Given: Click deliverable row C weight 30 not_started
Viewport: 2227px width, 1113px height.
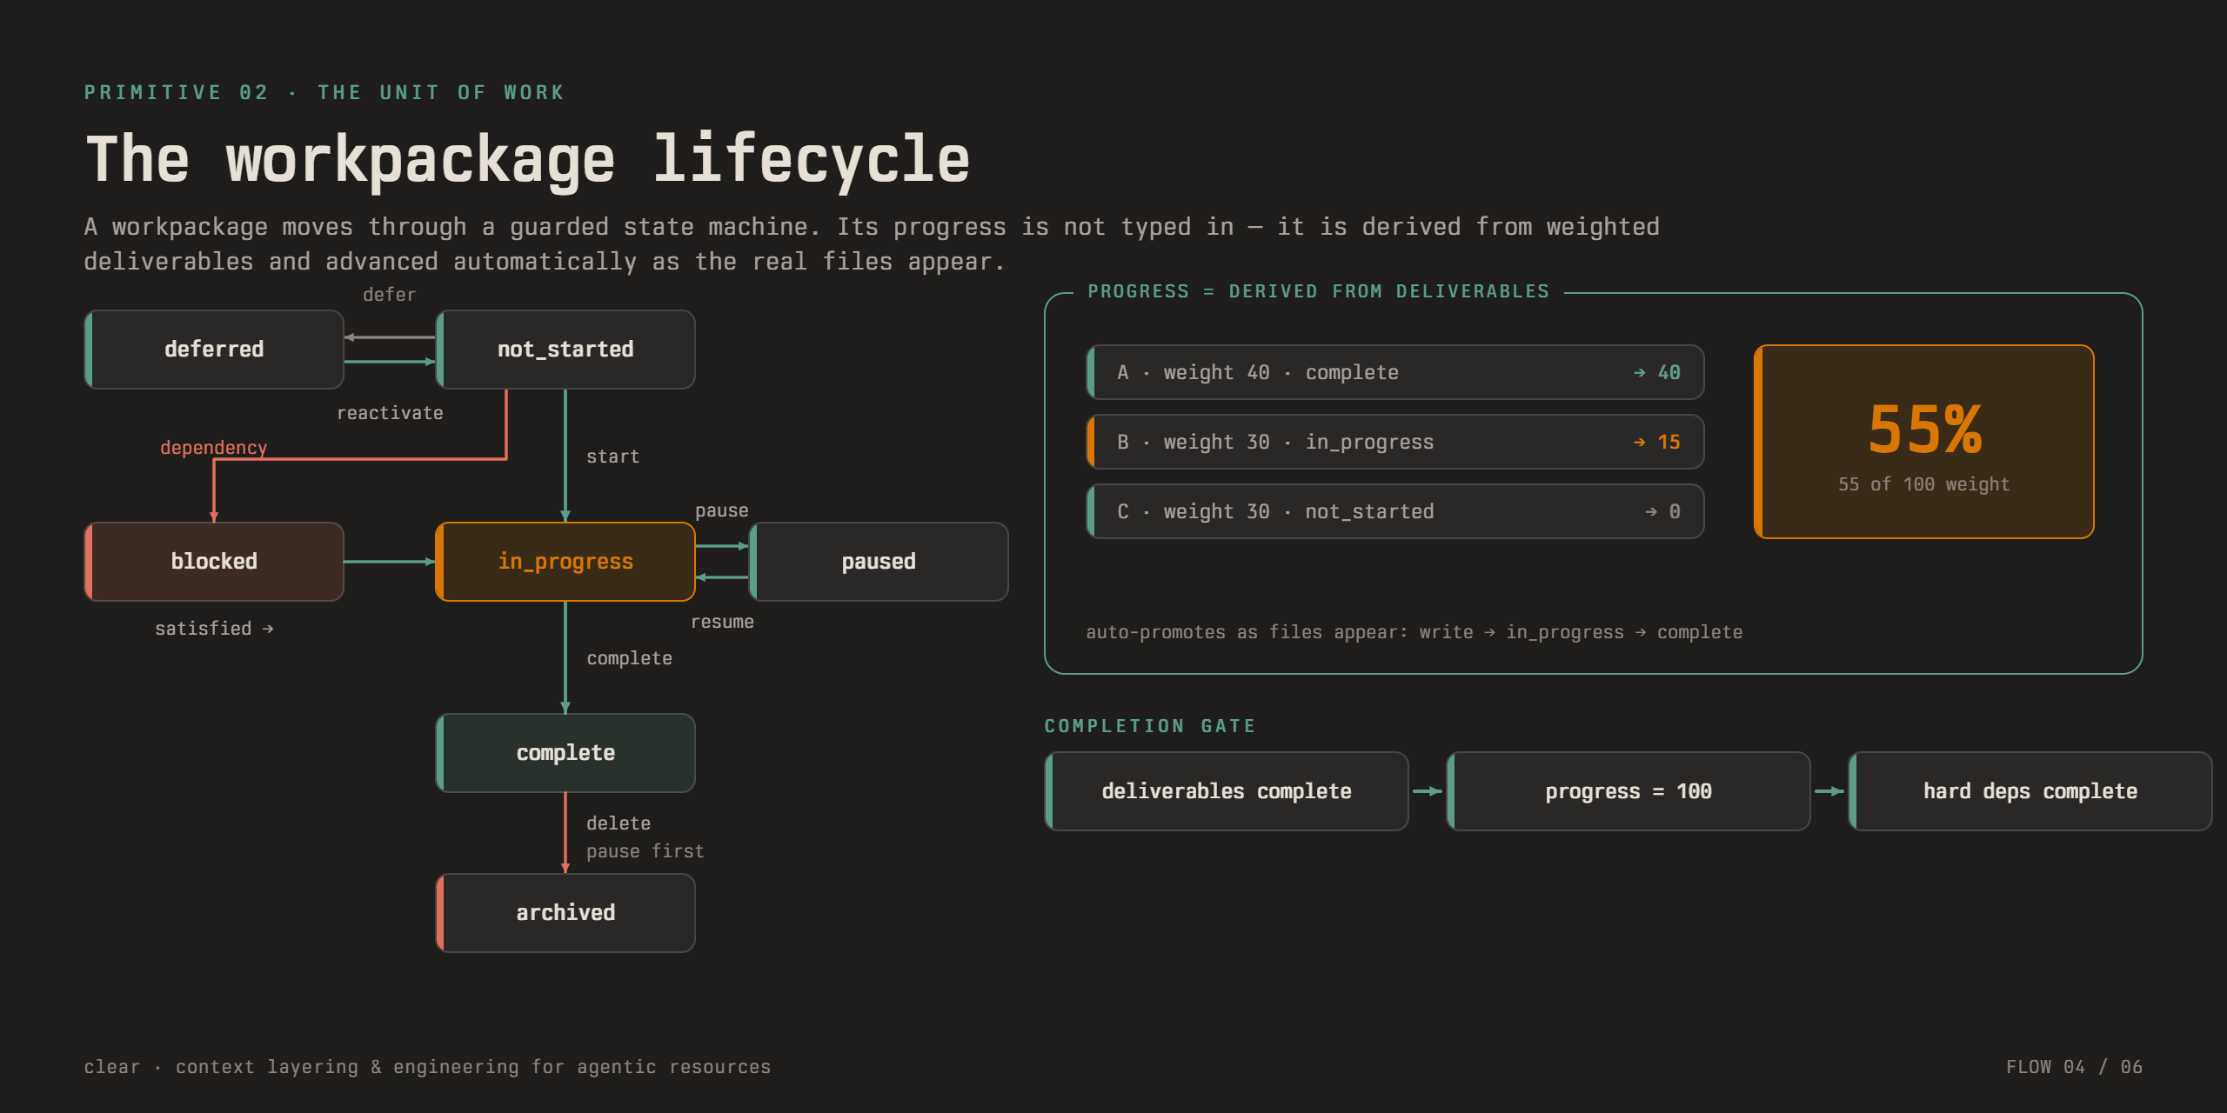Looking at the screenshot, I should pos(1395,511).
